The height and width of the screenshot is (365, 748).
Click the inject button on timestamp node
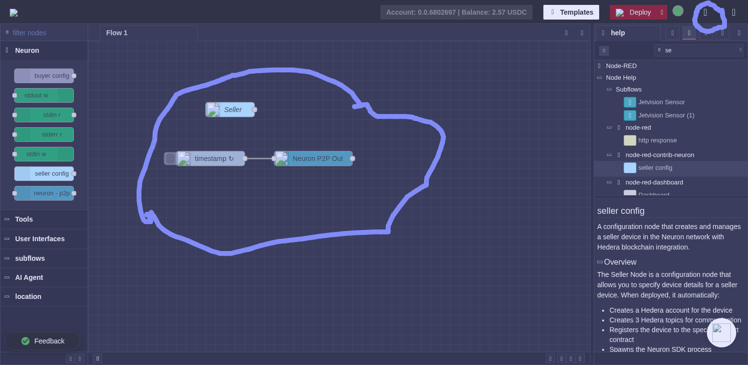tap(170, 159)
